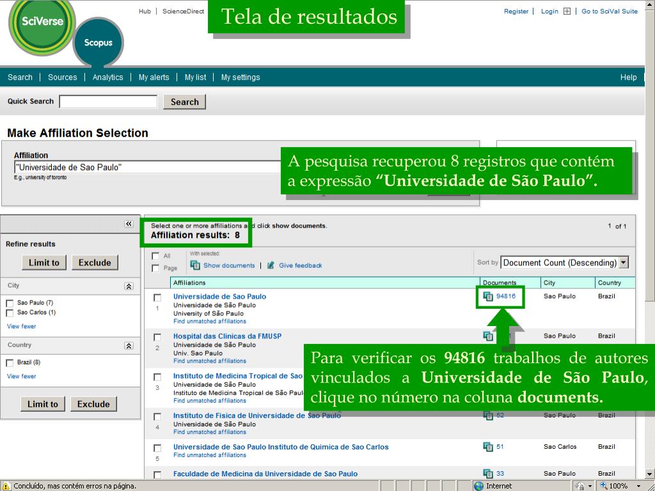Image resolution: width=655 pixels, height=491 pixels.
Task: Open the status bar zoom level dropdown arrow
Action: (x=639, y=486)
